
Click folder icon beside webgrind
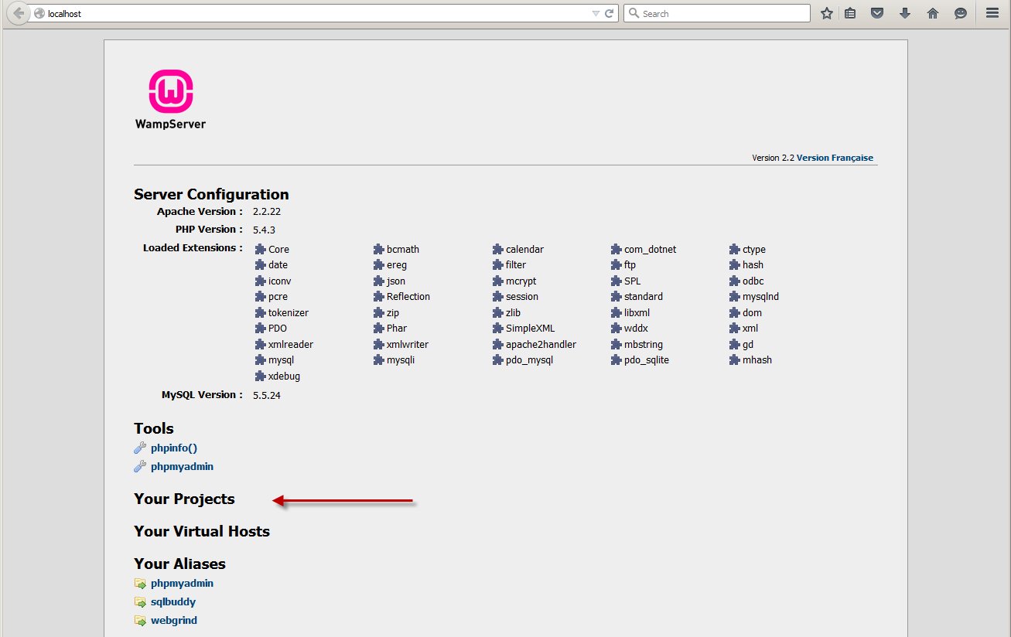click(140, 621)
